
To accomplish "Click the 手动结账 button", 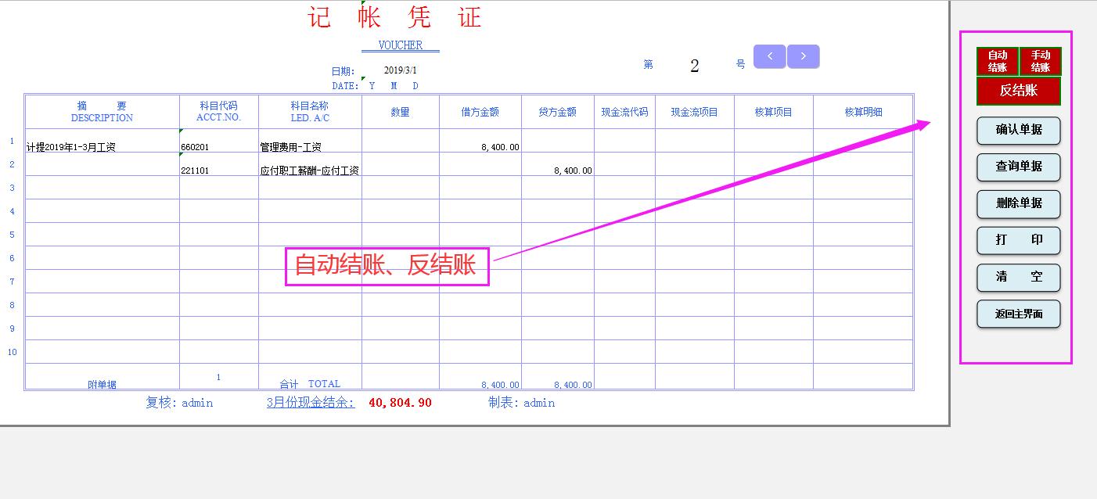I will coord(1041,60).
